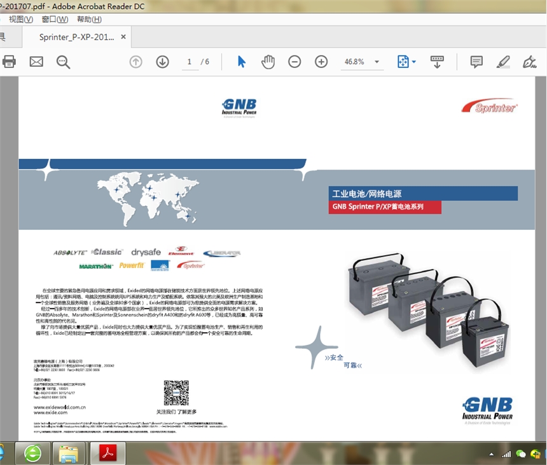Image resolution: width=547 pixels, height=465 pixels.
Task: Click the GNB Industrial Power top logo
Action: [239, 107]
